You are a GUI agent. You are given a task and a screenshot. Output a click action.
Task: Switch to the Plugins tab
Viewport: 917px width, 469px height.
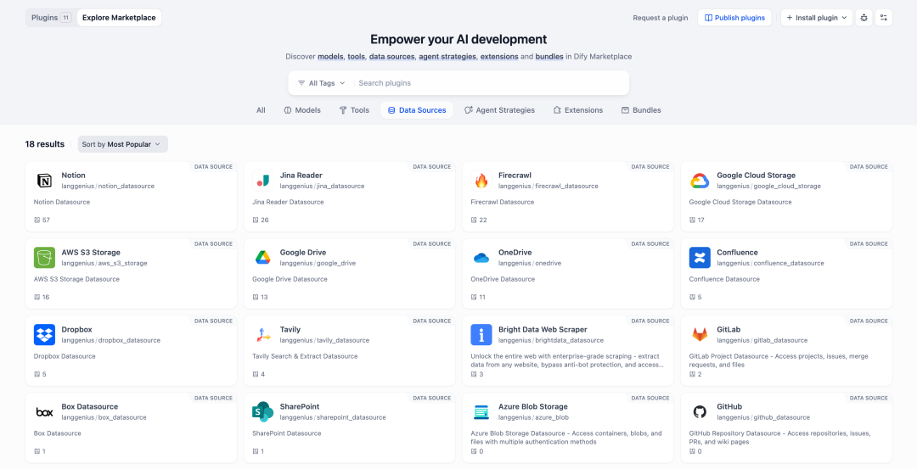[51, 18]
